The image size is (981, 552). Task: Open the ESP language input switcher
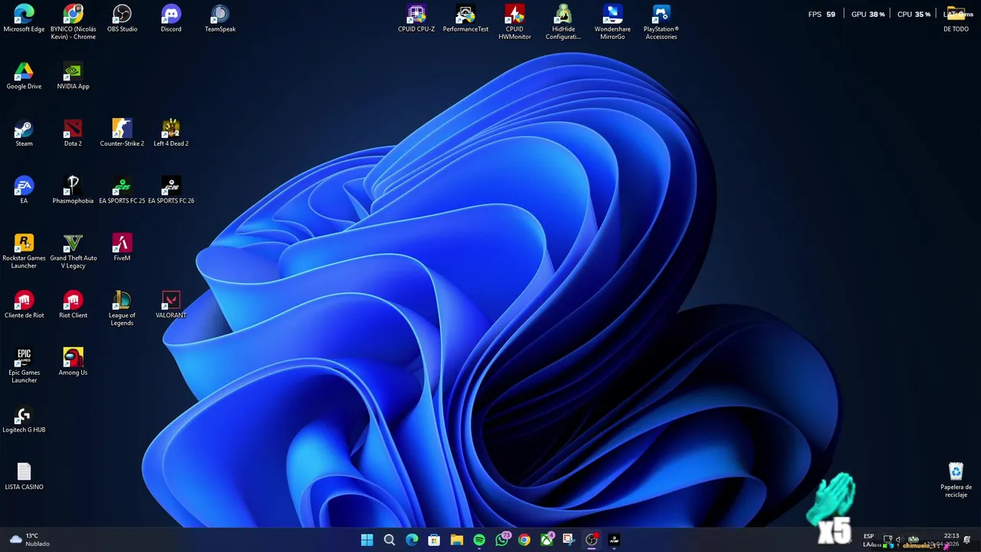click(868, 540)
